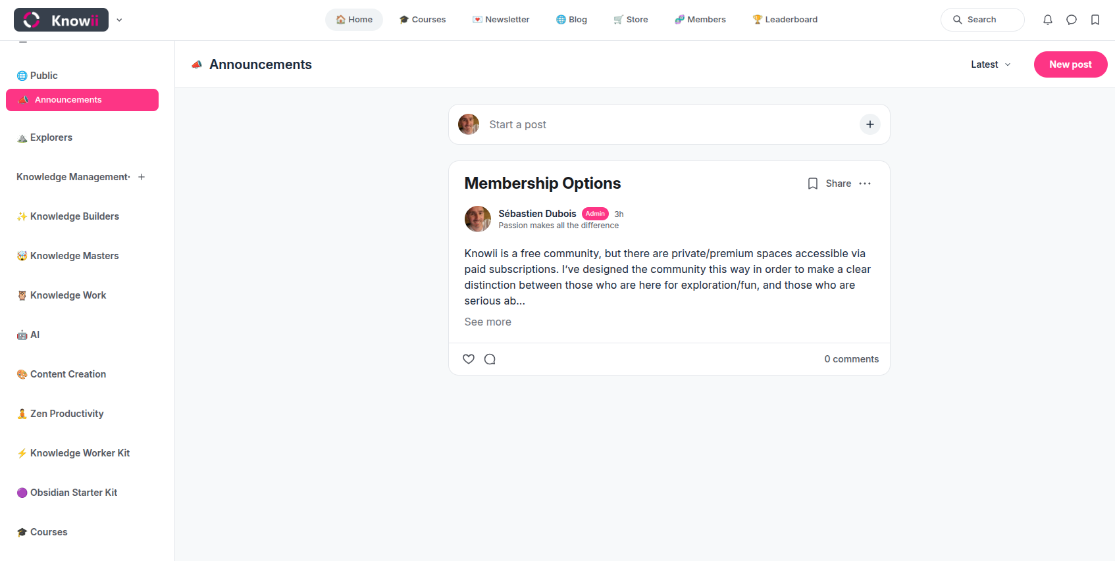This screenshot has height=561, width=1115.
Task: Bookmark the Membership Options post
Action: point(813,183)
